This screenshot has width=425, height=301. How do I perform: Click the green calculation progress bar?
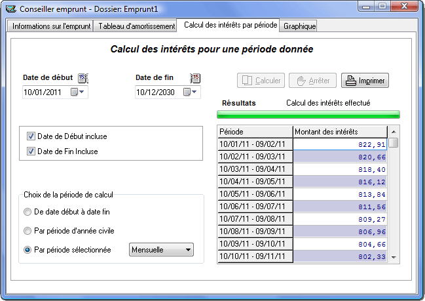pos(308,115)
